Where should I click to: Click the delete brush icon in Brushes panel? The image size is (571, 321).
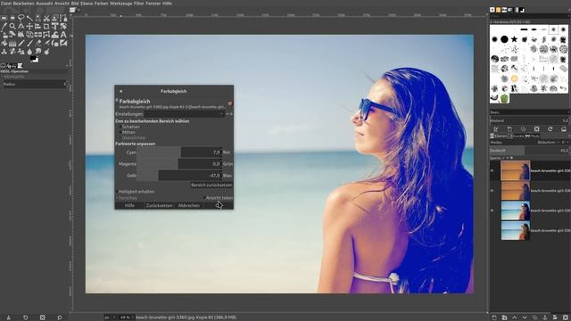tap(536, 128)
